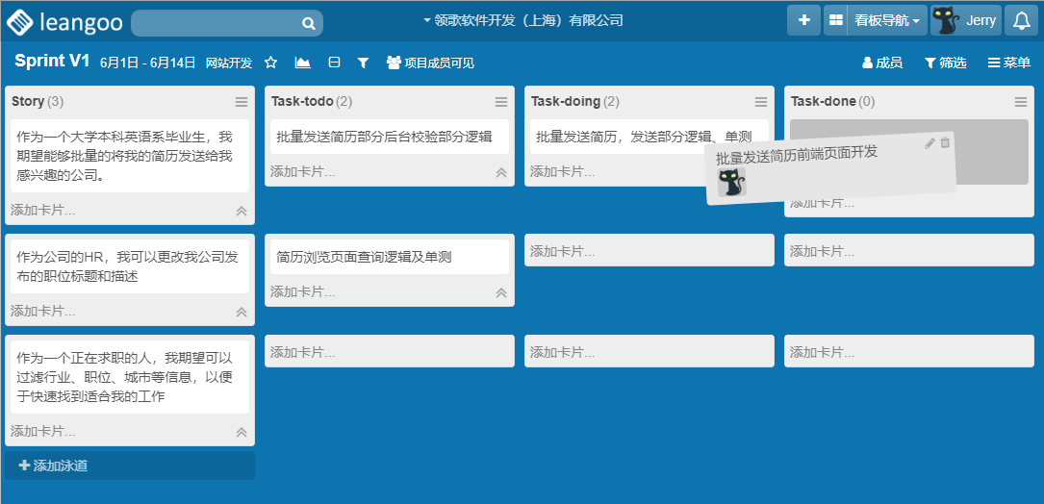Edit the dragged card with pencil icon
The height and width of the screenshot is (504, 1044).
[929, 143]
